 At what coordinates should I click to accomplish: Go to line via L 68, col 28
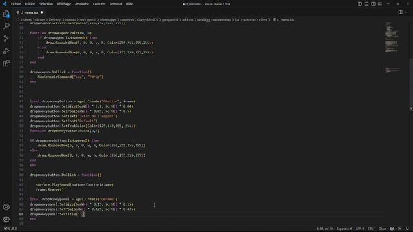pos(325,229)
